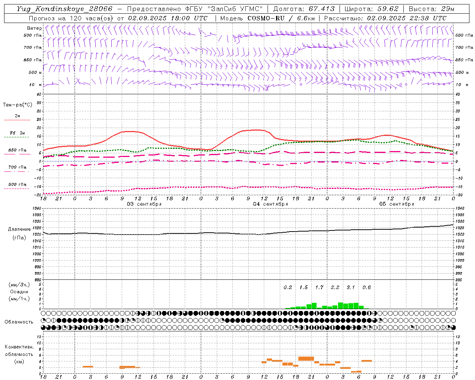Screen dimensions: 475x380
Task: Click the "Конвективн." convective cloud label
Action: pyautogui.click(x=19, y=347)
